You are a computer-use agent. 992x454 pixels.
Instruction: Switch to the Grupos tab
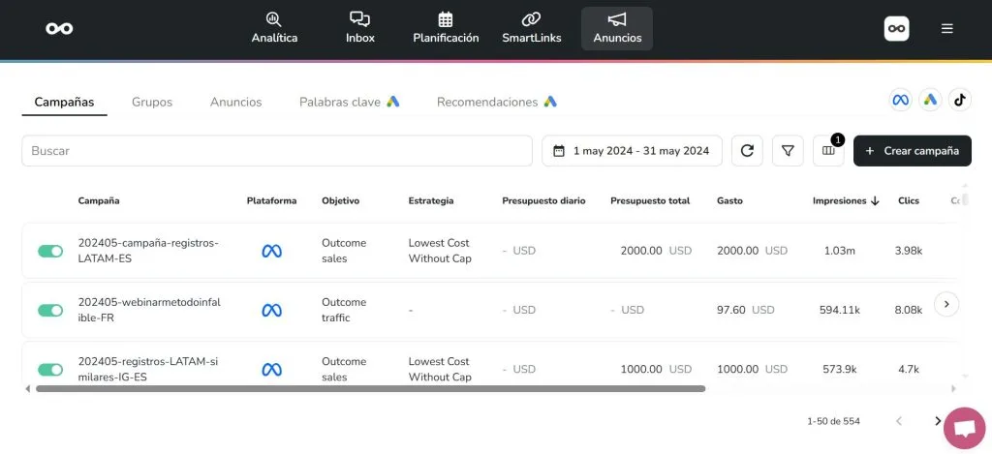tap(152, 102)
